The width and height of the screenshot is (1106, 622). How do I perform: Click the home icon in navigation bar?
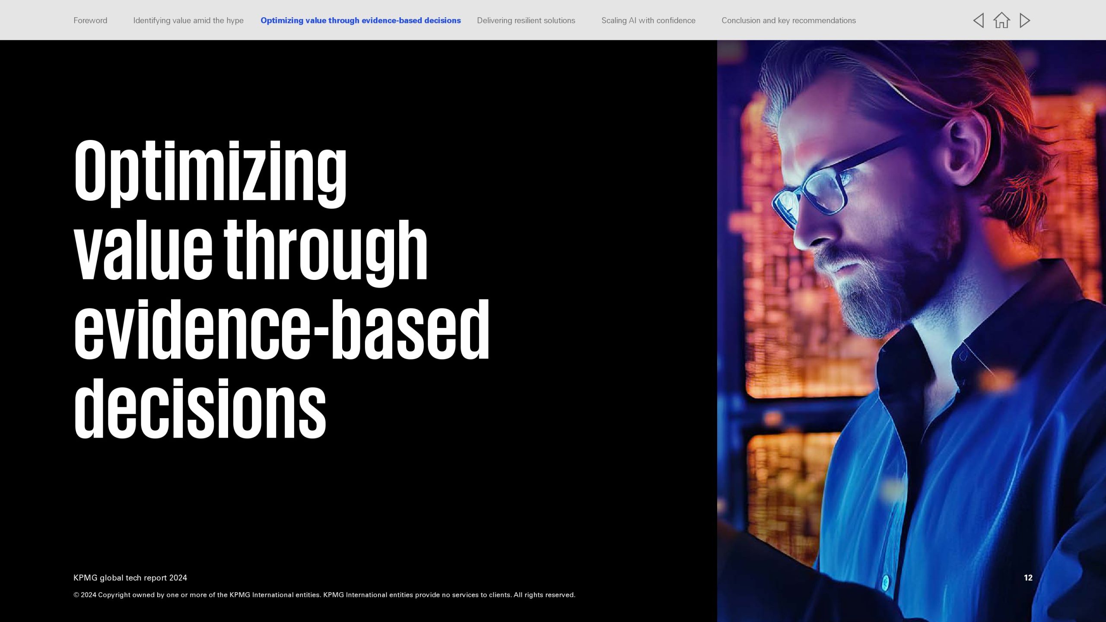pos(1001,20)
